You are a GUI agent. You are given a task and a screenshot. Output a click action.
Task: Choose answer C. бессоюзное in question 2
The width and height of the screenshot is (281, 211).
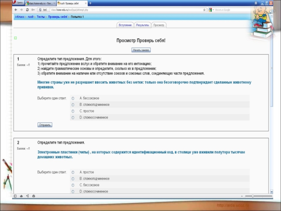(x=73, y=185)
